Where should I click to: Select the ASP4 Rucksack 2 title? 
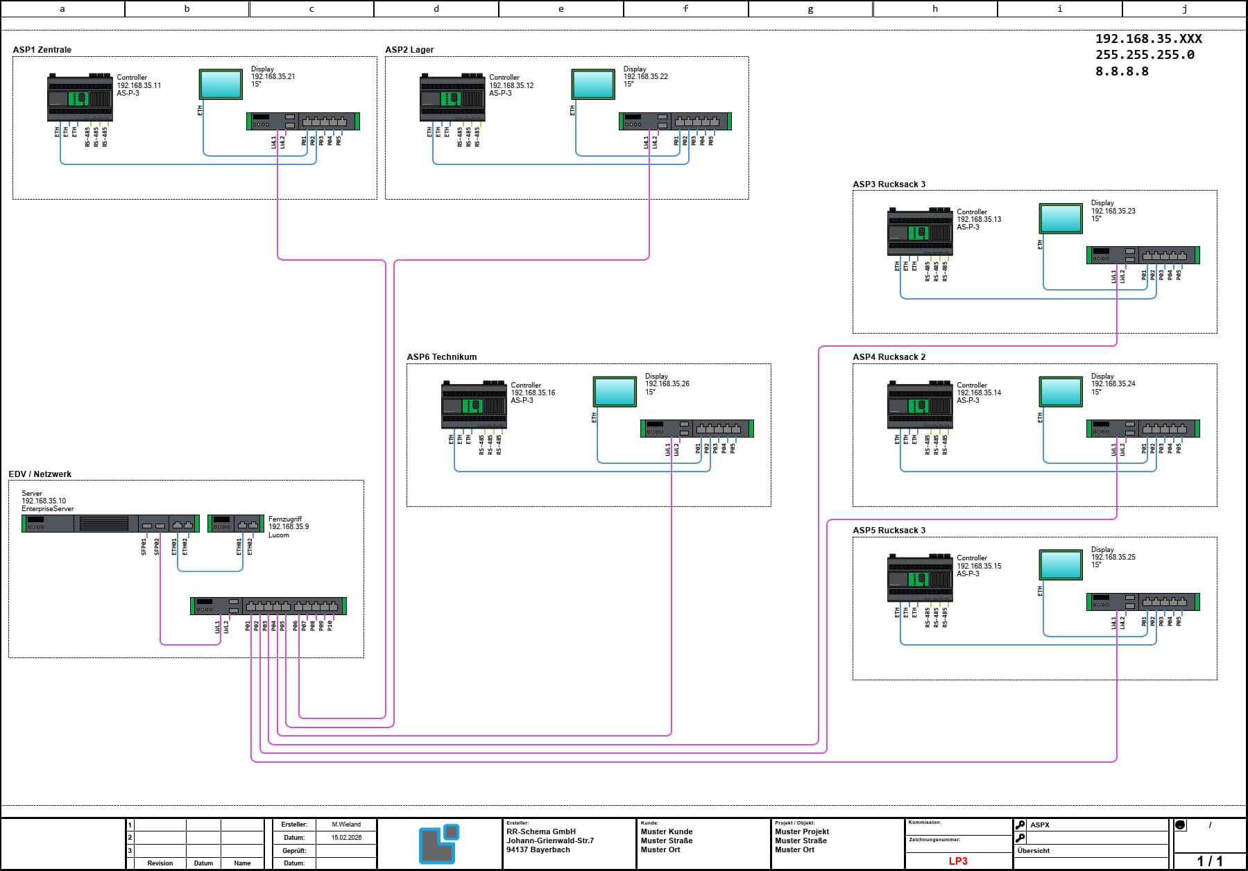click(889, 357)
